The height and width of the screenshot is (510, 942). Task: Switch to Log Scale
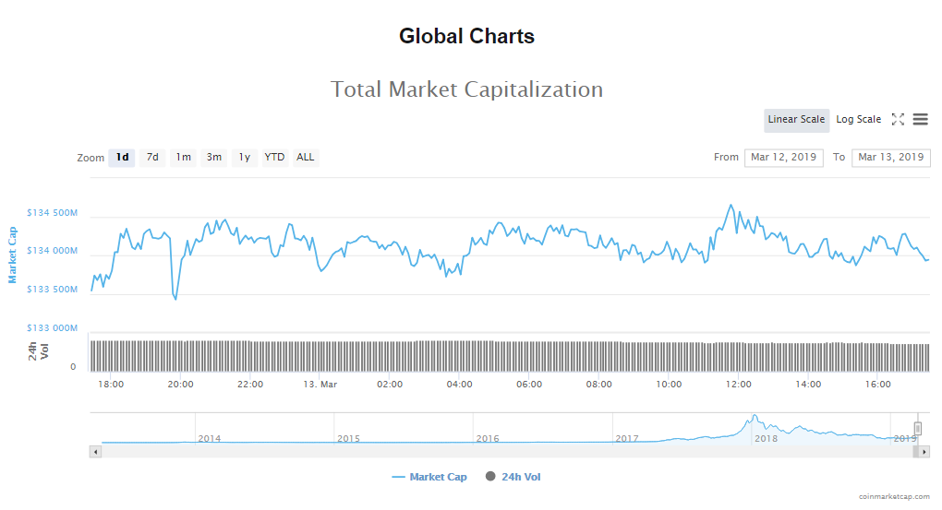click(858, 120)
